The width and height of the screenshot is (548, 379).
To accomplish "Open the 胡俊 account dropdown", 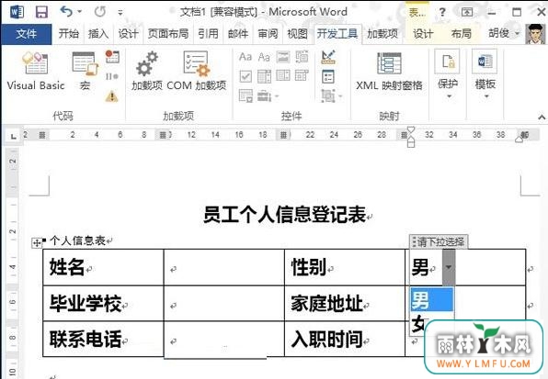I will pyautogui.click(x=504, y=33).
